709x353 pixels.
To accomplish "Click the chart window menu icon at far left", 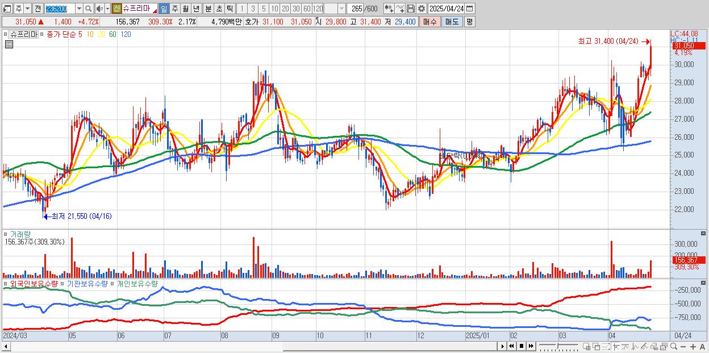I will [7, 9].
